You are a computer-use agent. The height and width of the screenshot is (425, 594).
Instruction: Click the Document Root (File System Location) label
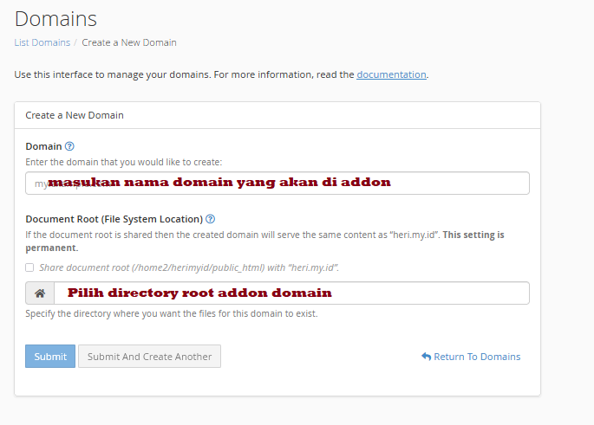pyautogui.click(x=114, y=219)
